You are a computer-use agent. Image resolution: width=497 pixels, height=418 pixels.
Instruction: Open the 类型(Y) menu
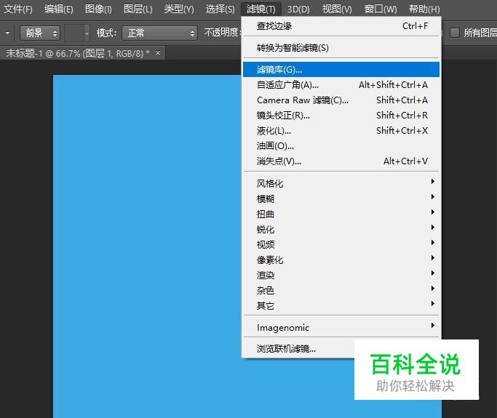tap(179, 9)
